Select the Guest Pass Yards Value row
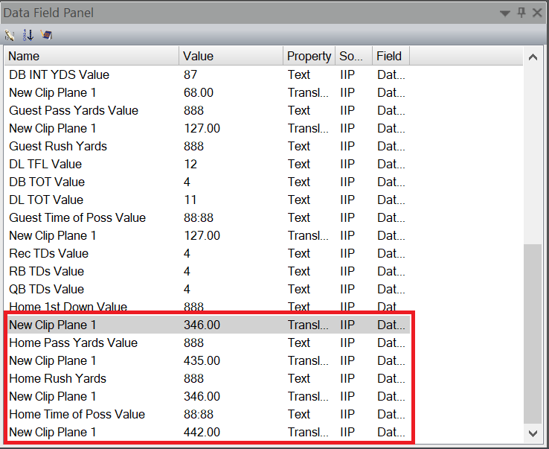 pyautogui.click(x=73, y=110)
